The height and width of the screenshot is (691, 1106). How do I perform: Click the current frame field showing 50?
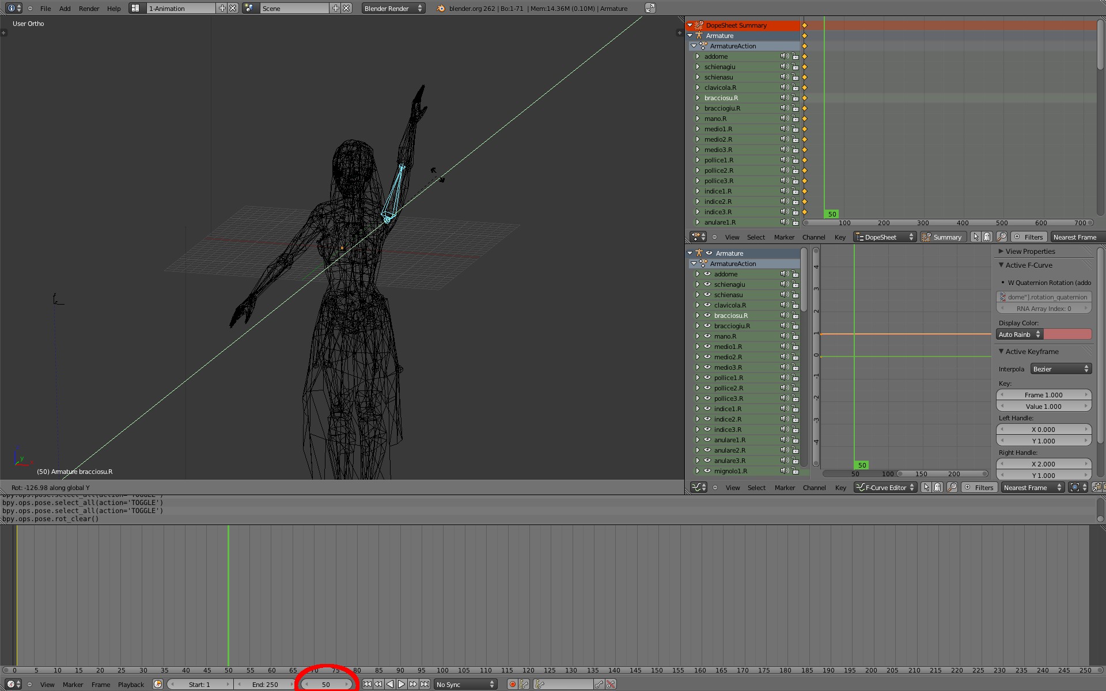pos(326,684)
